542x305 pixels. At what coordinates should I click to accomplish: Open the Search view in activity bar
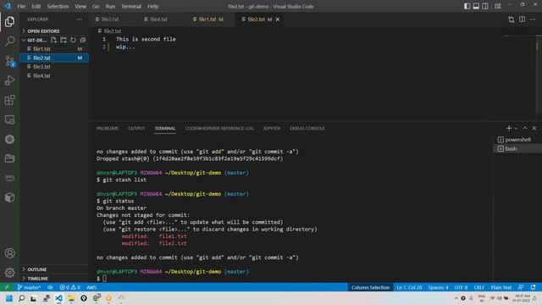point(9,42)
